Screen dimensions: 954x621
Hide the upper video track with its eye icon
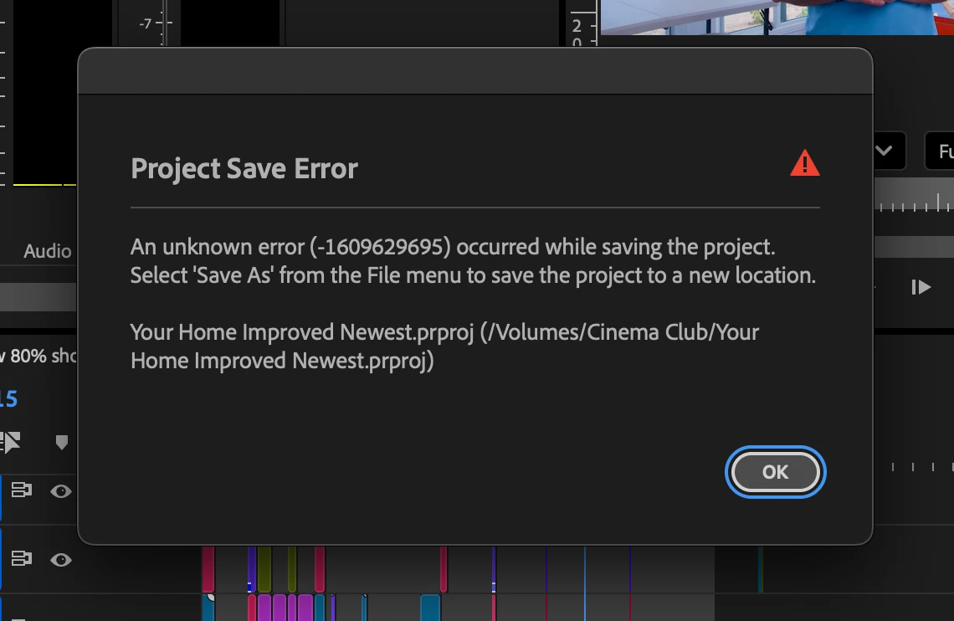61,491
